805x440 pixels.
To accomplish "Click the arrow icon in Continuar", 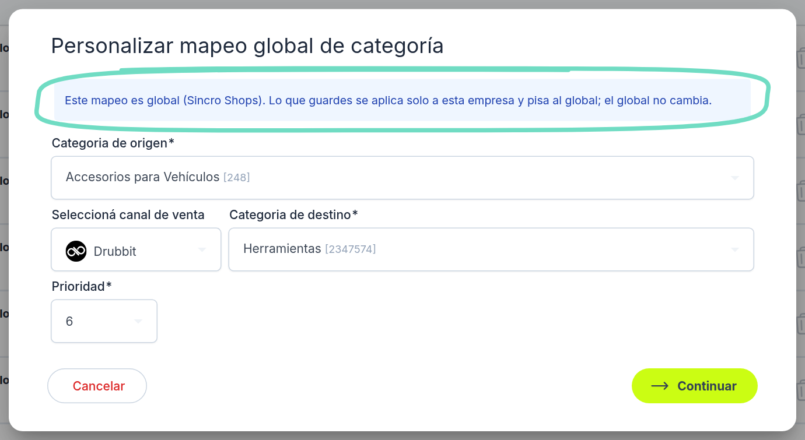I will tap(660, 386).
